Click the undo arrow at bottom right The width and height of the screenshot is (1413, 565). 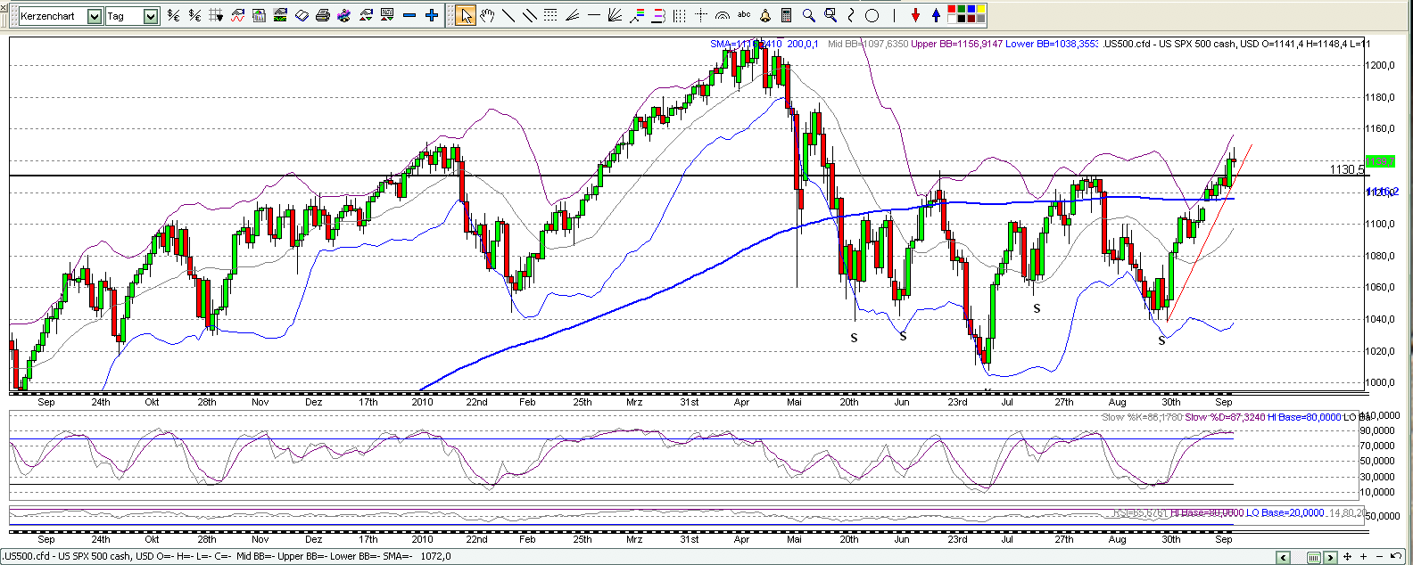1396,556
